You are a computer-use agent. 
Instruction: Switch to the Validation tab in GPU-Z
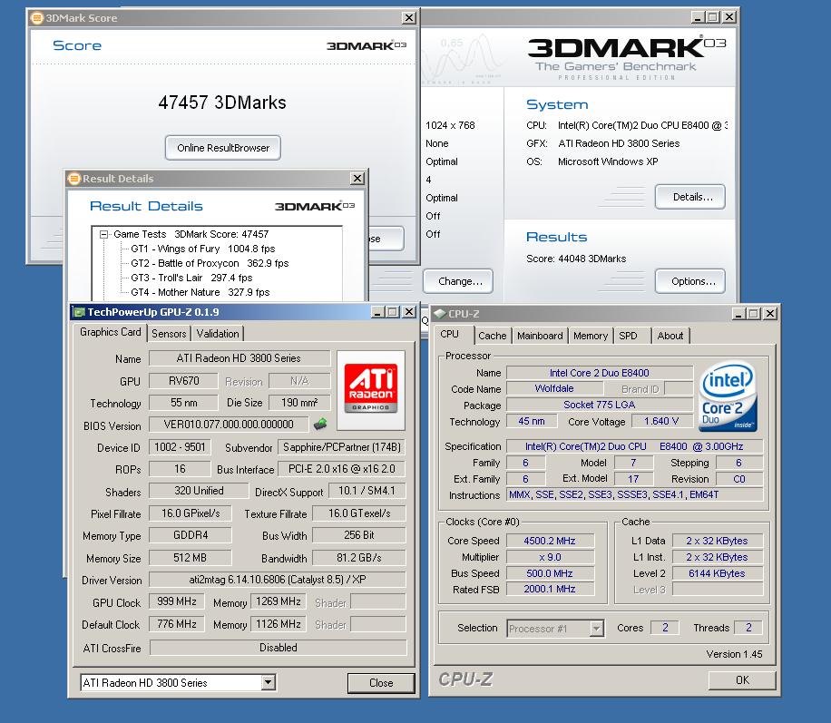[x=218, y=334]
